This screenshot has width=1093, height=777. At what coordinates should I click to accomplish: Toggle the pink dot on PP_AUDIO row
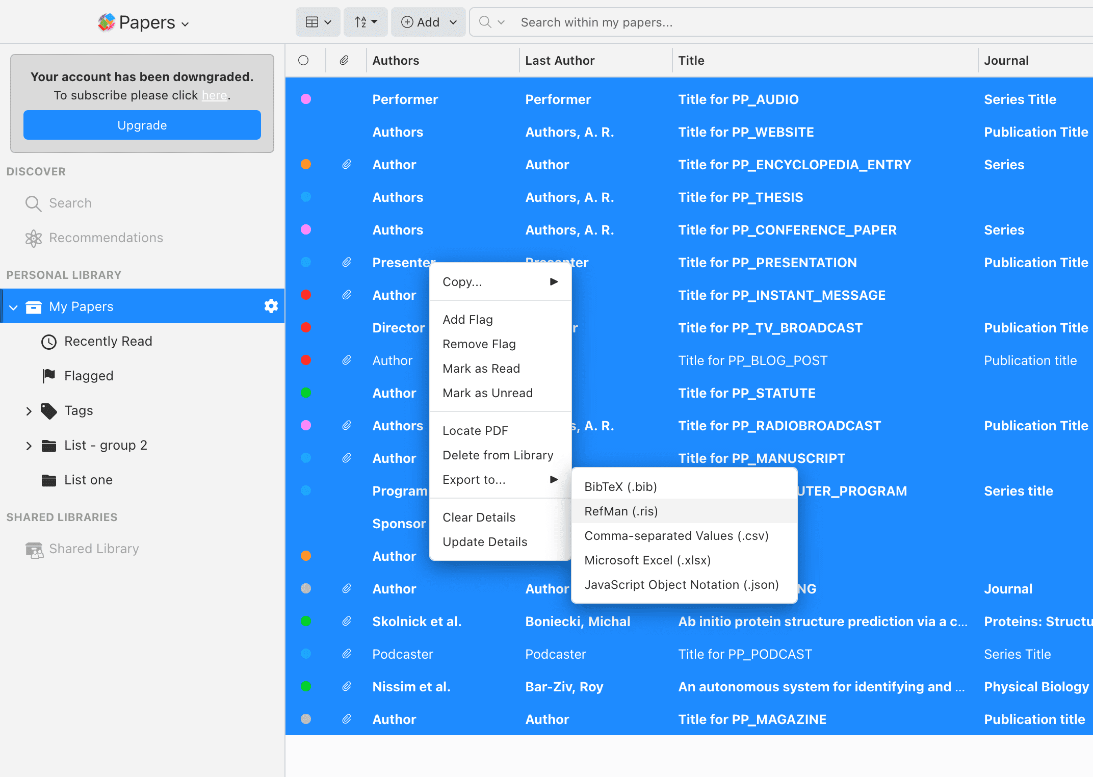pos(306,99)
